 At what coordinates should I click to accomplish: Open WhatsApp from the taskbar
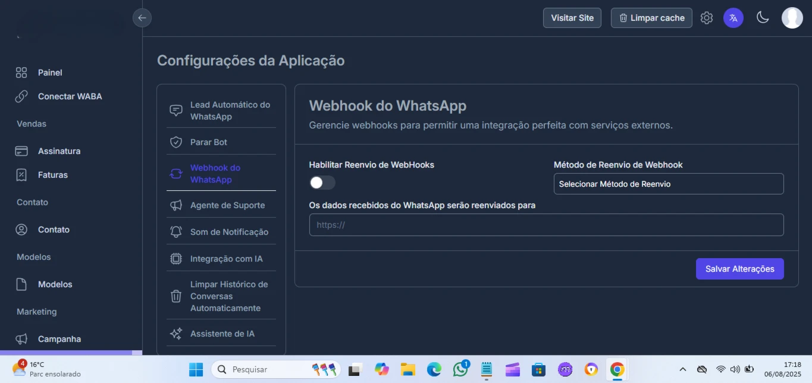460,369
